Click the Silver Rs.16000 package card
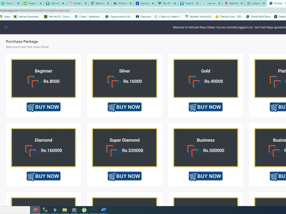This screenshot has width=286, height=214. pyautogui.click(x=125, y=78)
